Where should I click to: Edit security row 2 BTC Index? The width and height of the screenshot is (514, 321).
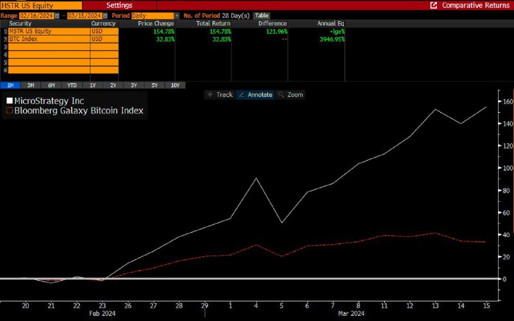(x=49, y=39)
